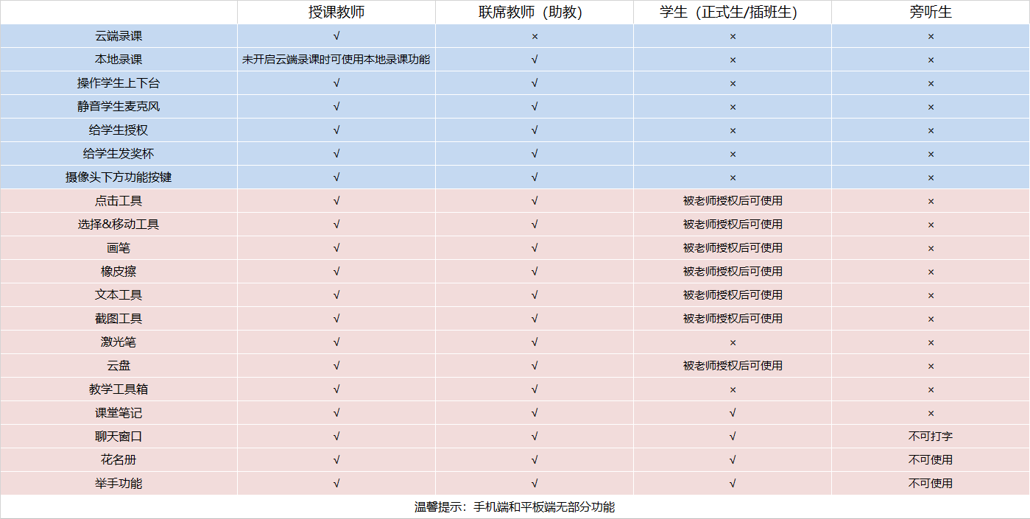Click the 联席教师 cross for 云端录课
Screen dimensions: 1030x519
click(x=535, y=36)
